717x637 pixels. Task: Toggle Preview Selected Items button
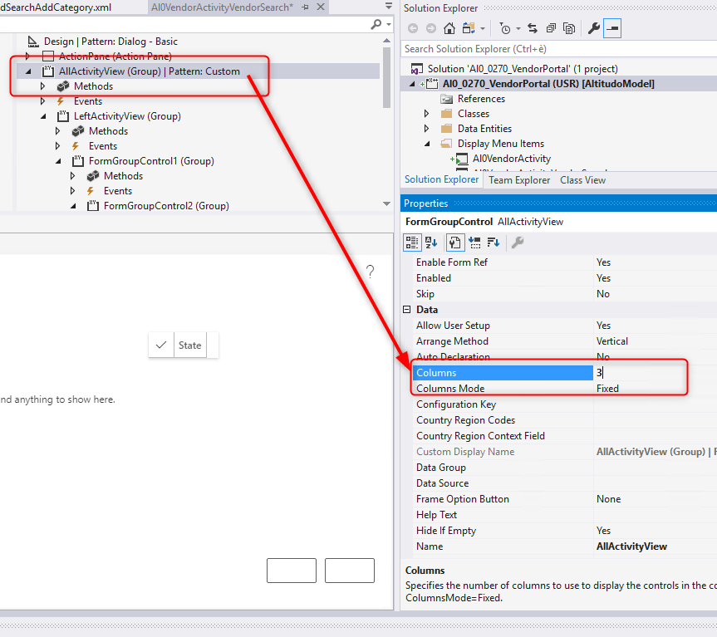pos(612,29)
